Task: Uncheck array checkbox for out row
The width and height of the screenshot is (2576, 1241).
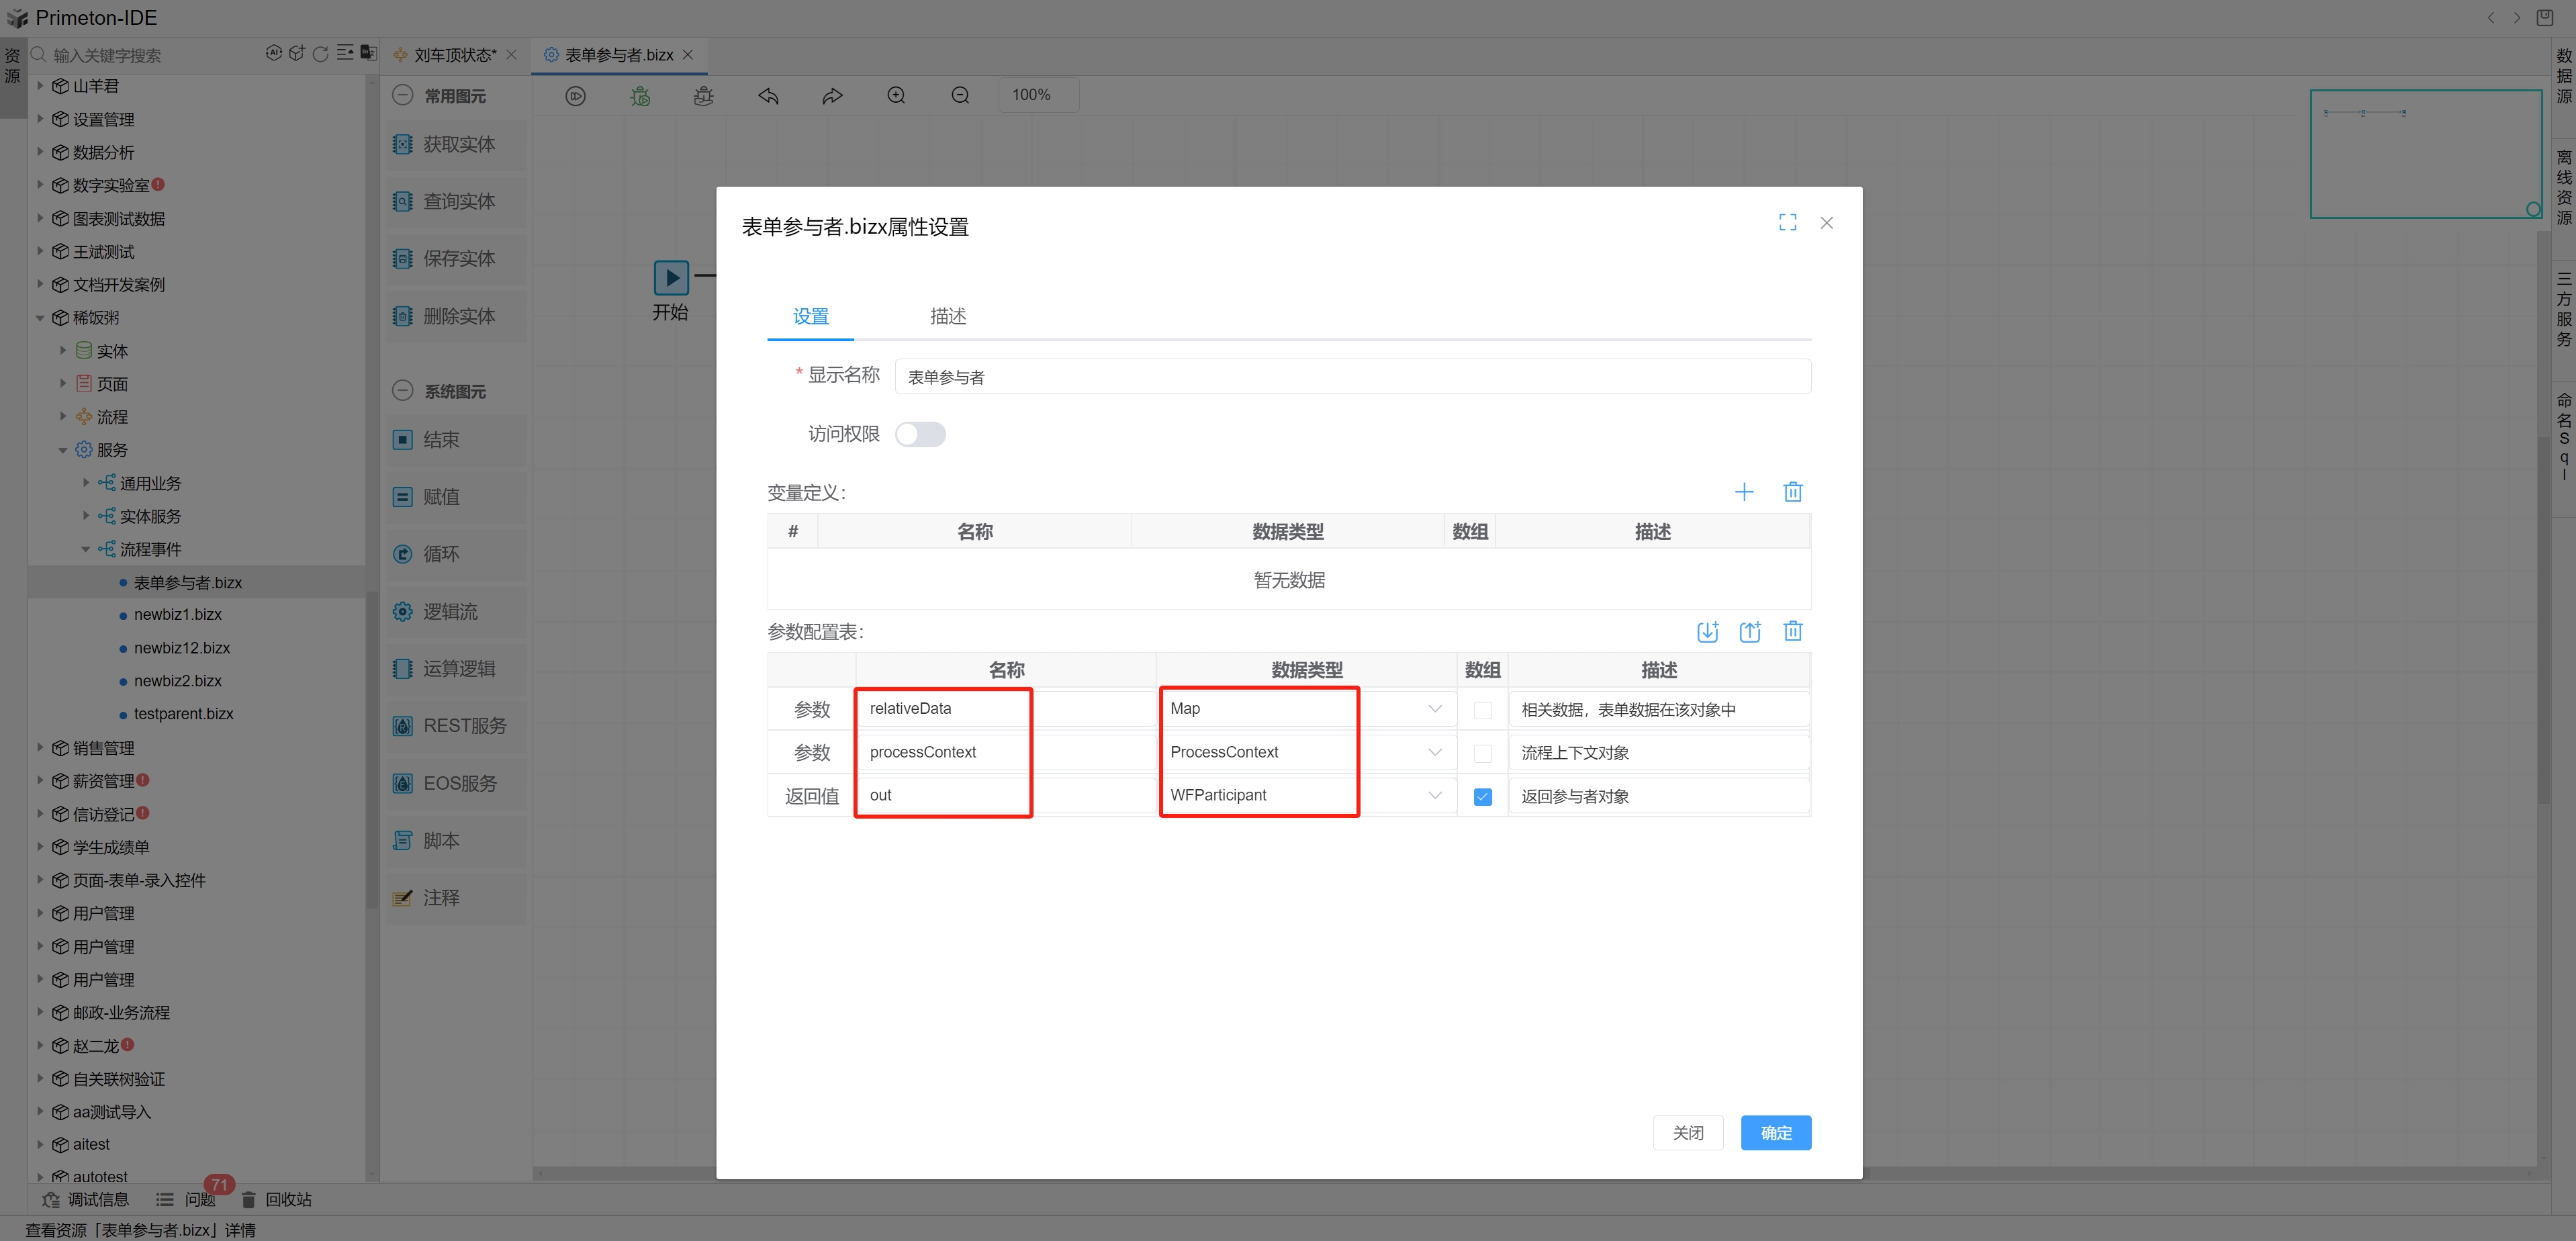Action: click(x=1482, y=797)
